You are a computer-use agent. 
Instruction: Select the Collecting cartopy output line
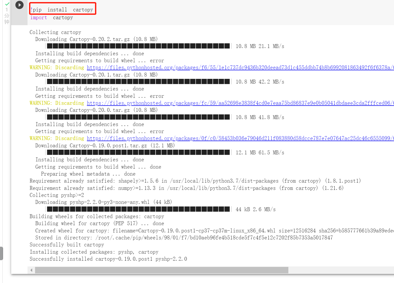(x=55, y=32)
